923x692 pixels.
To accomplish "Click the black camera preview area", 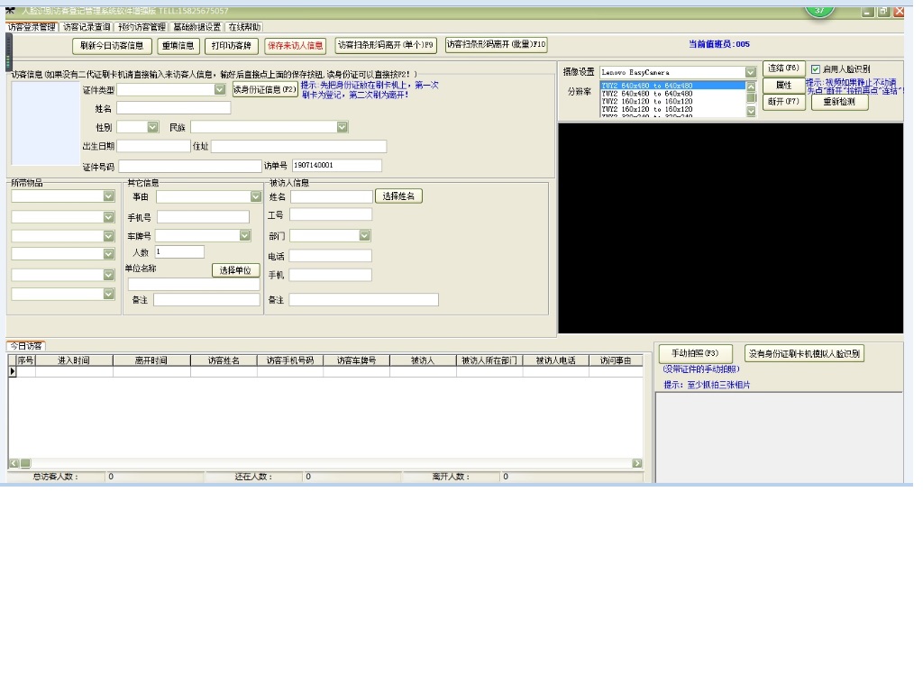I will 730,228.
